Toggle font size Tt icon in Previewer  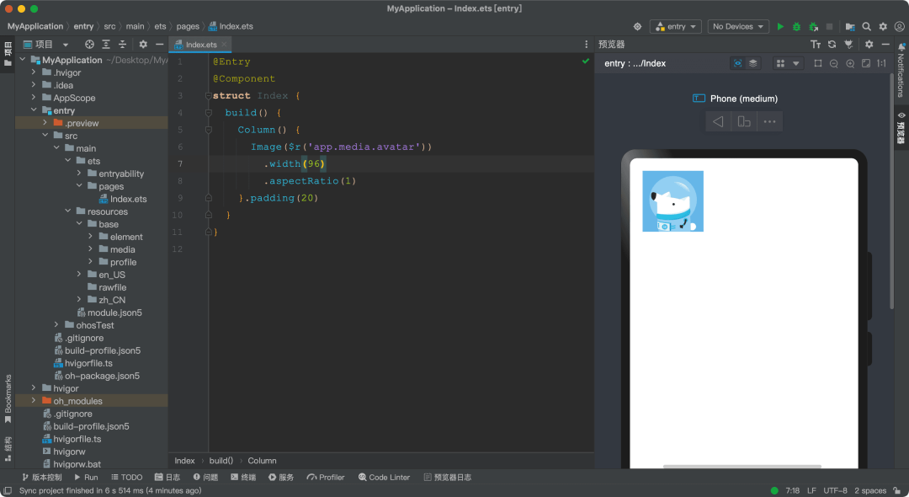[x=816, y=44]
